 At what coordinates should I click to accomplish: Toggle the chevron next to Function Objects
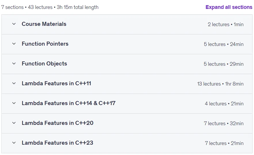(x=14, y=63)
